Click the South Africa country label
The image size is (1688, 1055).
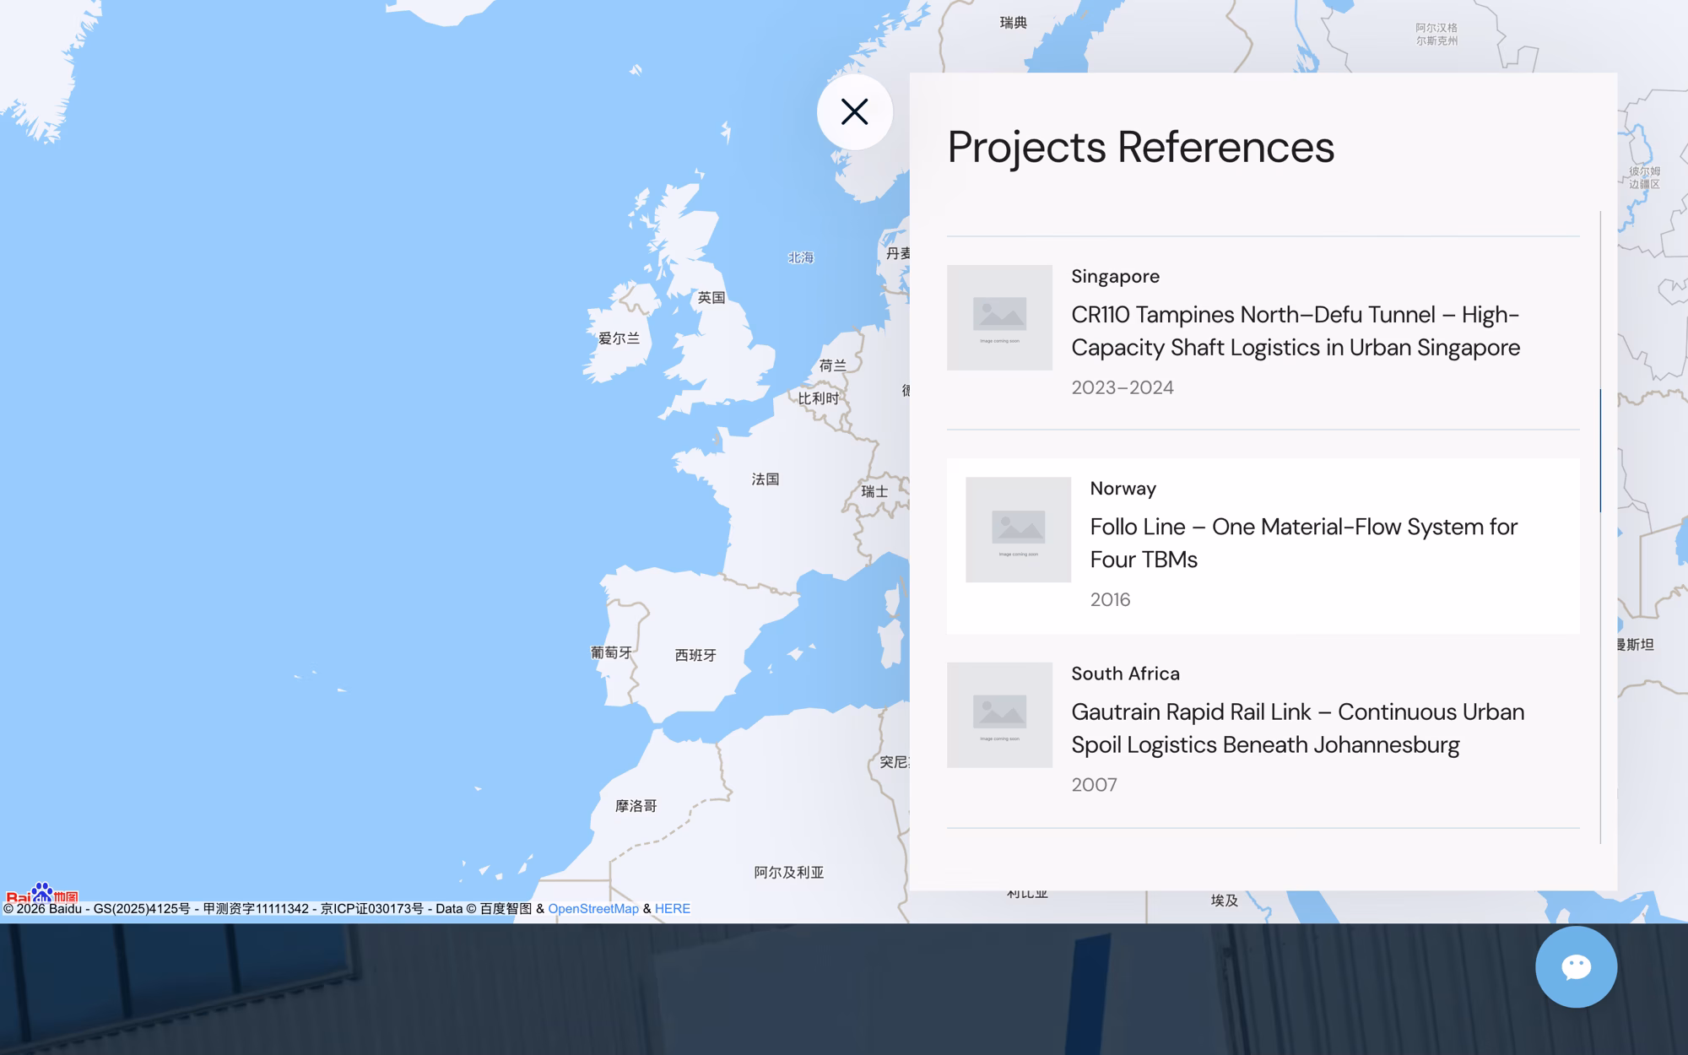(1125, 674)
